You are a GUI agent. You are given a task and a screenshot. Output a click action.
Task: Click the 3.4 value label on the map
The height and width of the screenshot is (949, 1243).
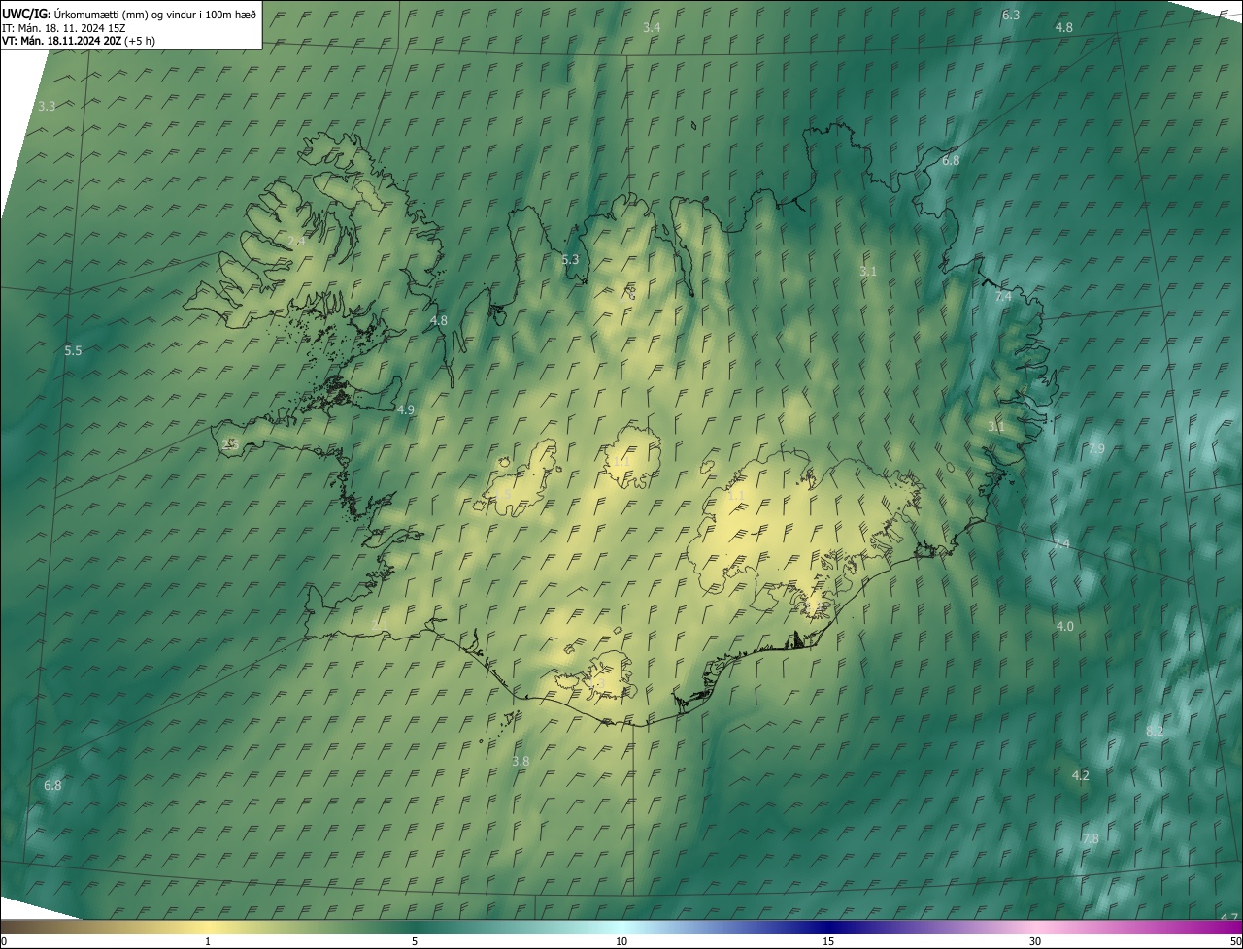pyautogui.click(x=652, y=28)
